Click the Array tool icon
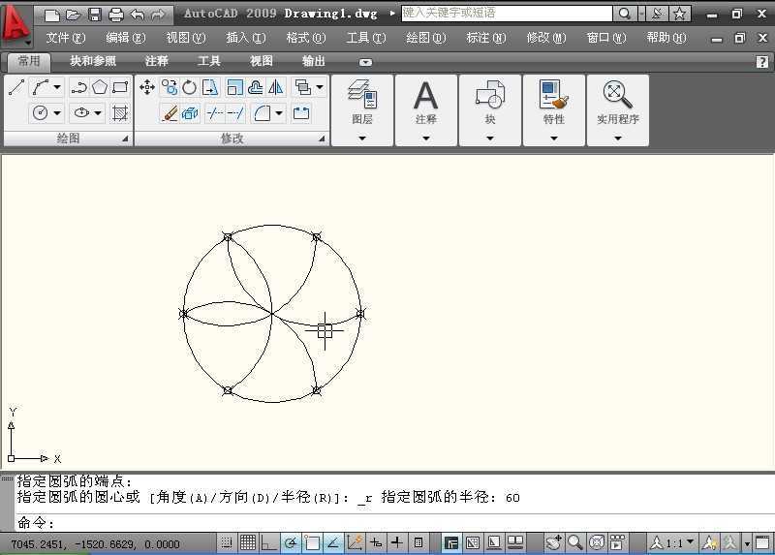The height and width of the screenshot is (555, 775). pyautogui.click(x=302, y=88)
